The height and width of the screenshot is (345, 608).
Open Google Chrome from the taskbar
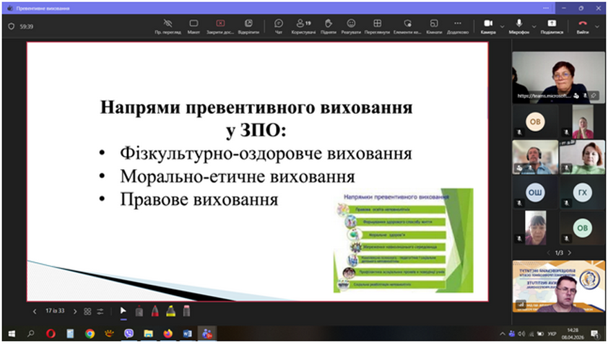pyautogui.click(x=89, y=333)
